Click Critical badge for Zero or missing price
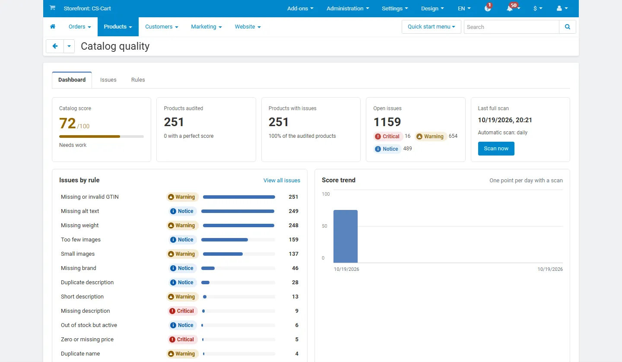 183,340
